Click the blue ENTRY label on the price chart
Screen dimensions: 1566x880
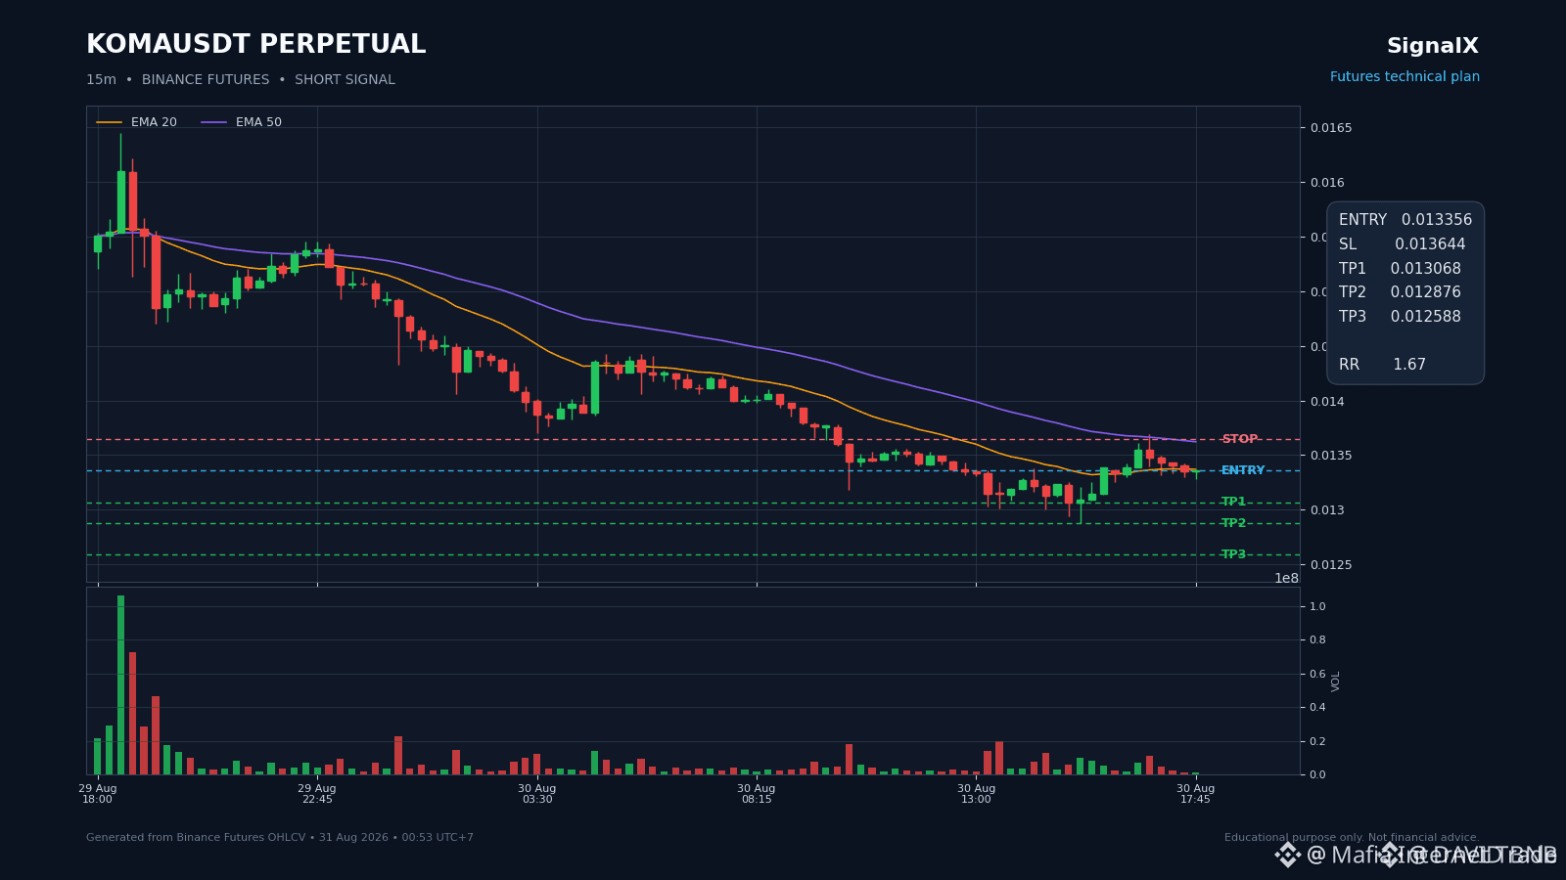pos(1243,470)
